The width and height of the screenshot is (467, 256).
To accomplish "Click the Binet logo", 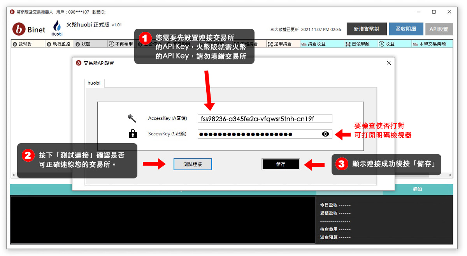I will [x=29, y=29].
